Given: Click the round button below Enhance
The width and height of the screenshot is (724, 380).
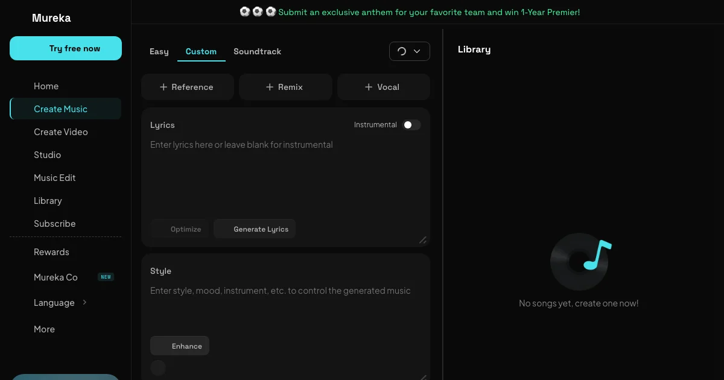Looking at the screenshot, I should 158,368.
